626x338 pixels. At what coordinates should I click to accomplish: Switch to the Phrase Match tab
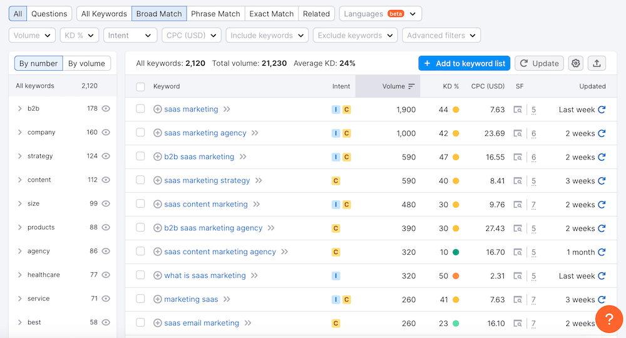(x=215, y=14)
